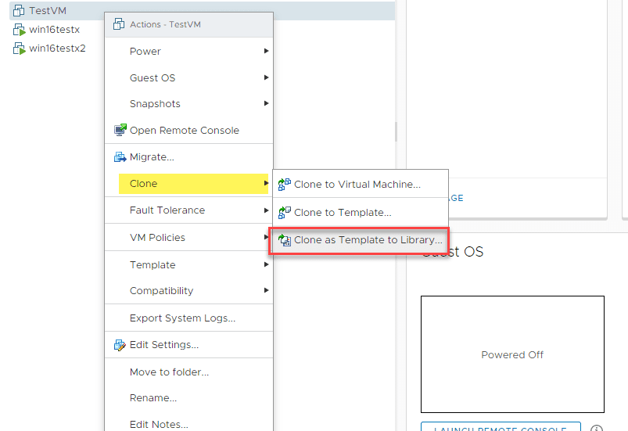
Task: Choose Migrate... from the actions menu
Action: click(189, 157)
